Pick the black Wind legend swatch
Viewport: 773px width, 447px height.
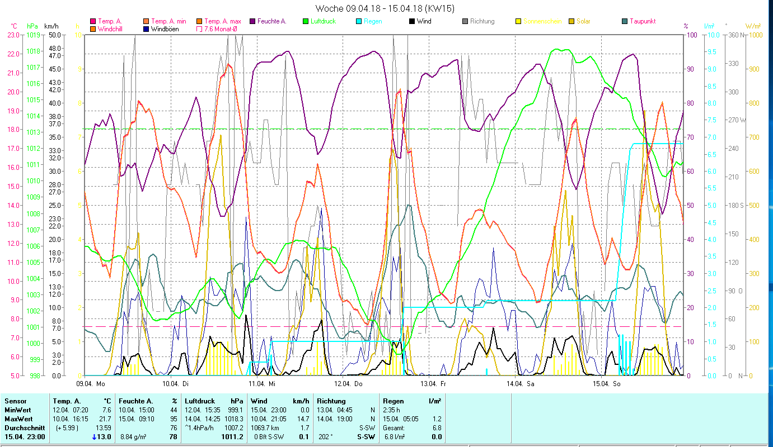point(411,22)
